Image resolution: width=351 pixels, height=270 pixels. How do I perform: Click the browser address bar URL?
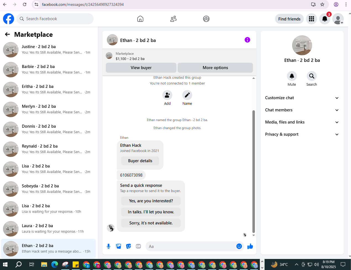[83, 4]
